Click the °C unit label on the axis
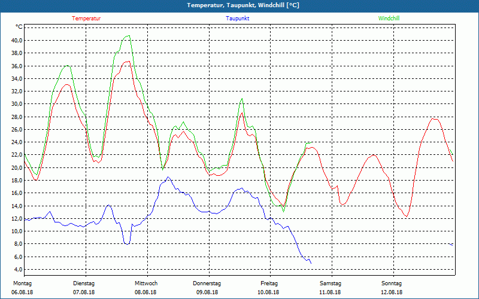This screenshot has width=479, height=299. [19, 27]
